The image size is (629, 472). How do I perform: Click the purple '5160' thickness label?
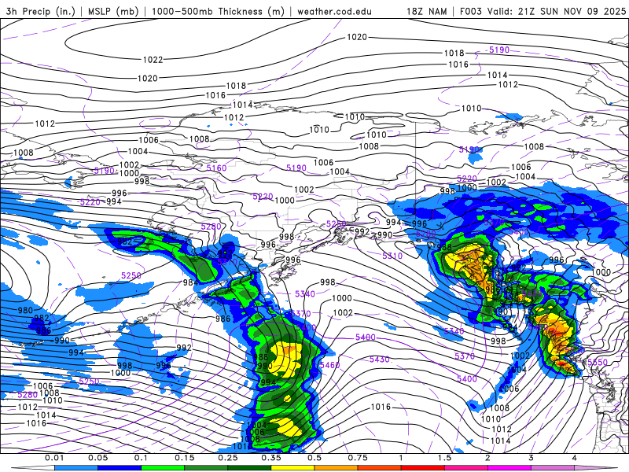pos(216,168)
